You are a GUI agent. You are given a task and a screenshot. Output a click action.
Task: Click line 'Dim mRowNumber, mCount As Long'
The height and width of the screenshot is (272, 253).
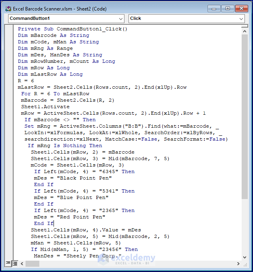coord(66,61)
